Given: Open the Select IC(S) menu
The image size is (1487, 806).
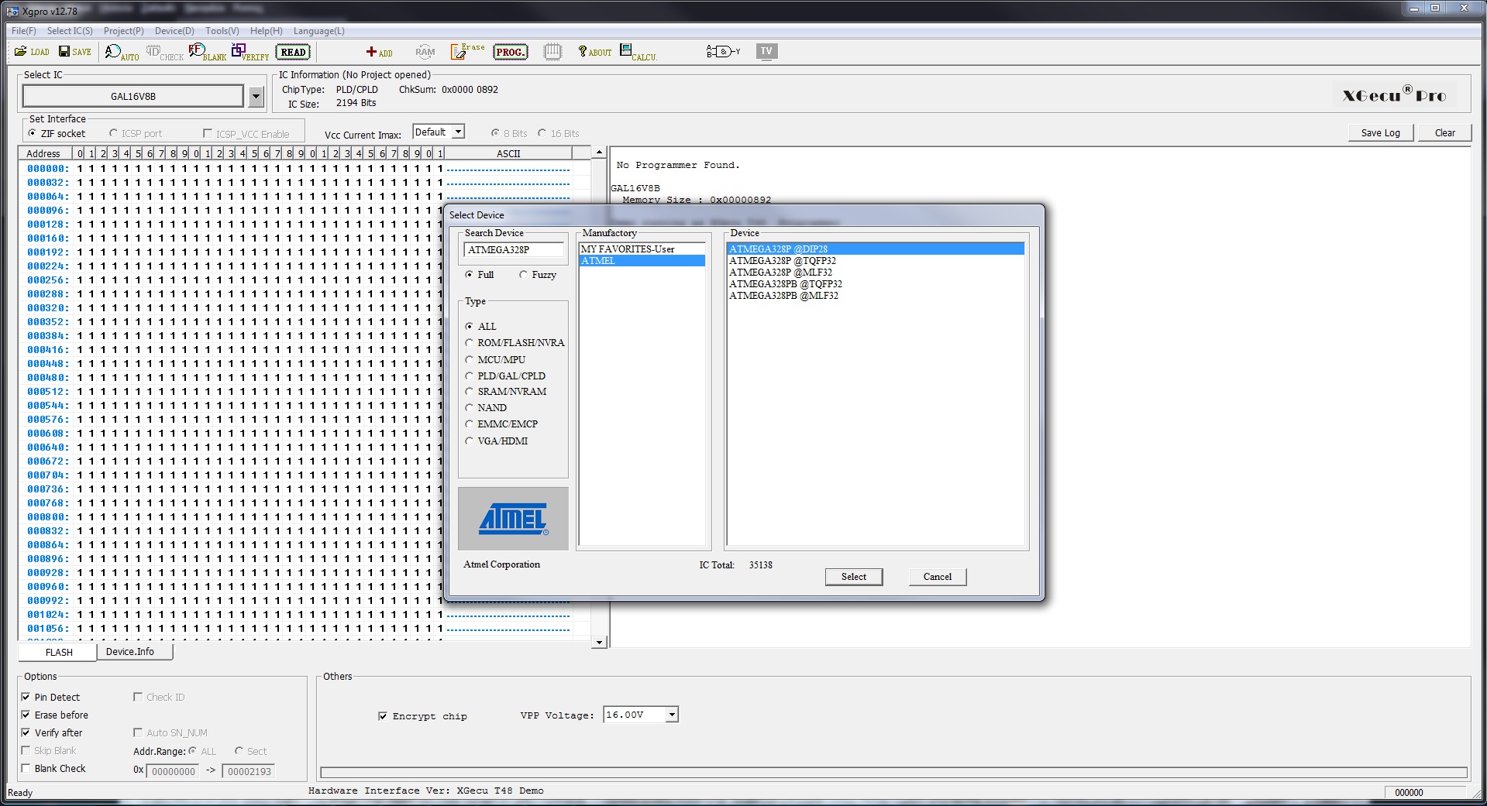Looking at the screenshot, I should coord(70,31).
